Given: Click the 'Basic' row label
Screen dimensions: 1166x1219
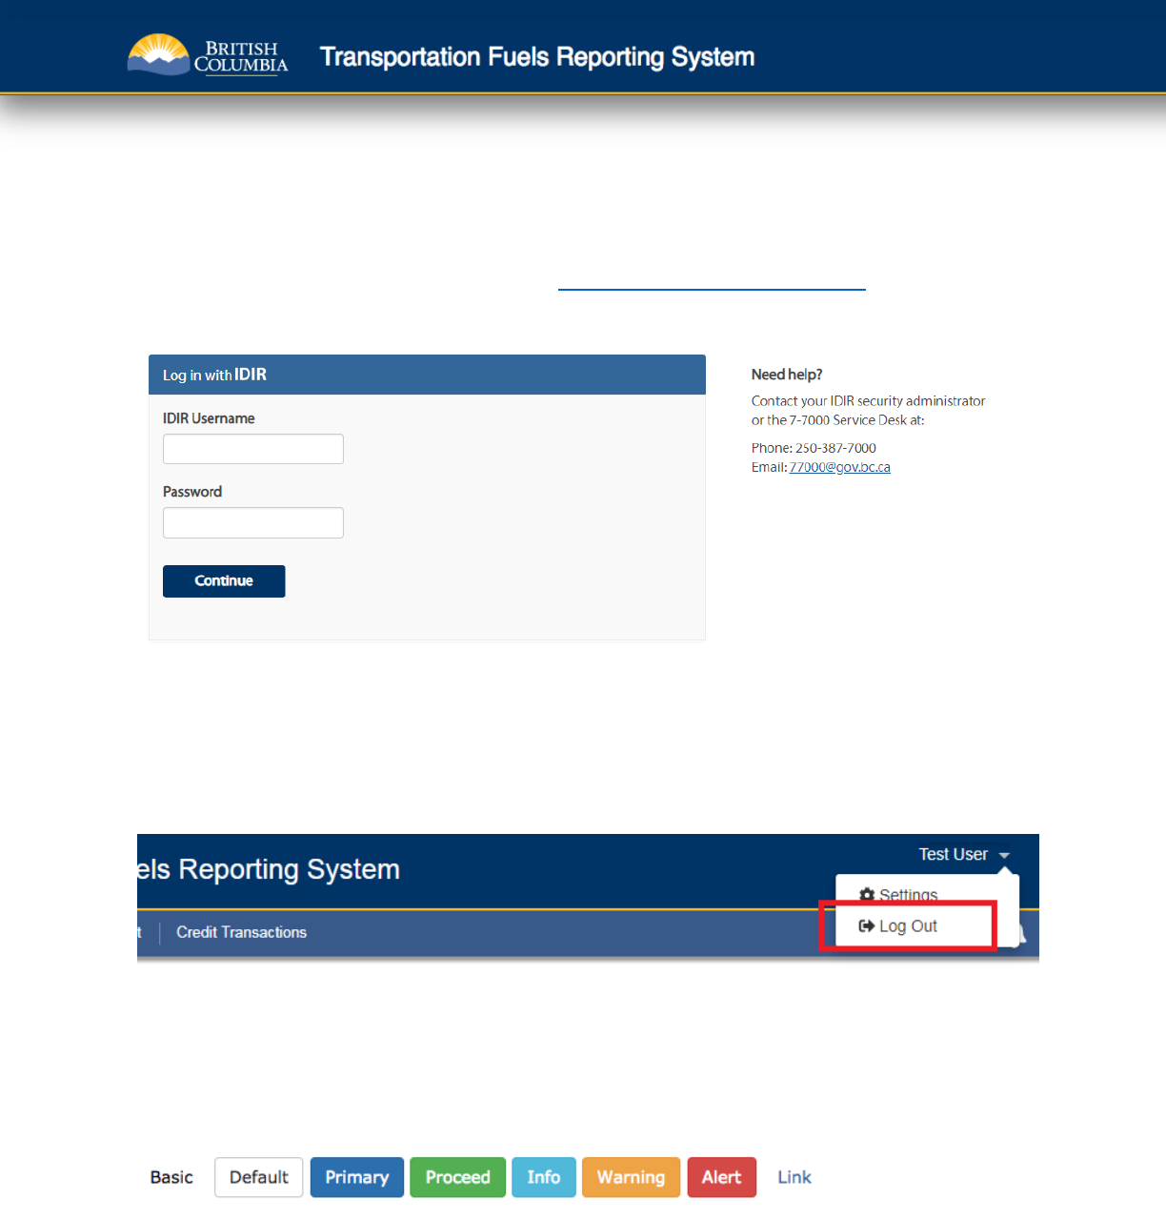Looking at the screenshot, I should pyautogui.click(x=171, y=1177).
